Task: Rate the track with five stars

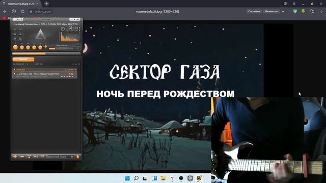Action: [x=67, y=77]
